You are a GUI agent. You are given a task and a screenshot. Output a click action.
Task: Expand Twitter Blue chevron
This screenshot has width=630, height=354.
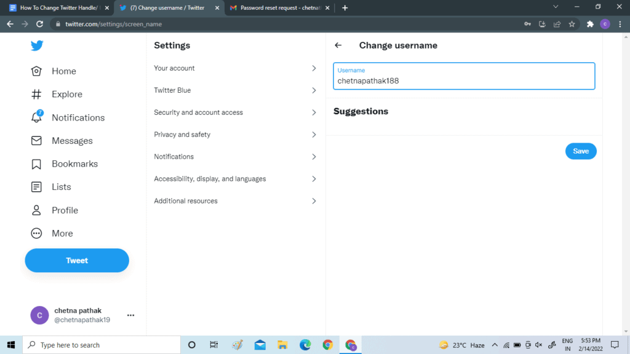(x=314, y=90)
